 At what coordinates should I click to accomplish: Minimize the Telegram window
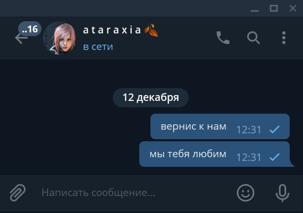255,8
